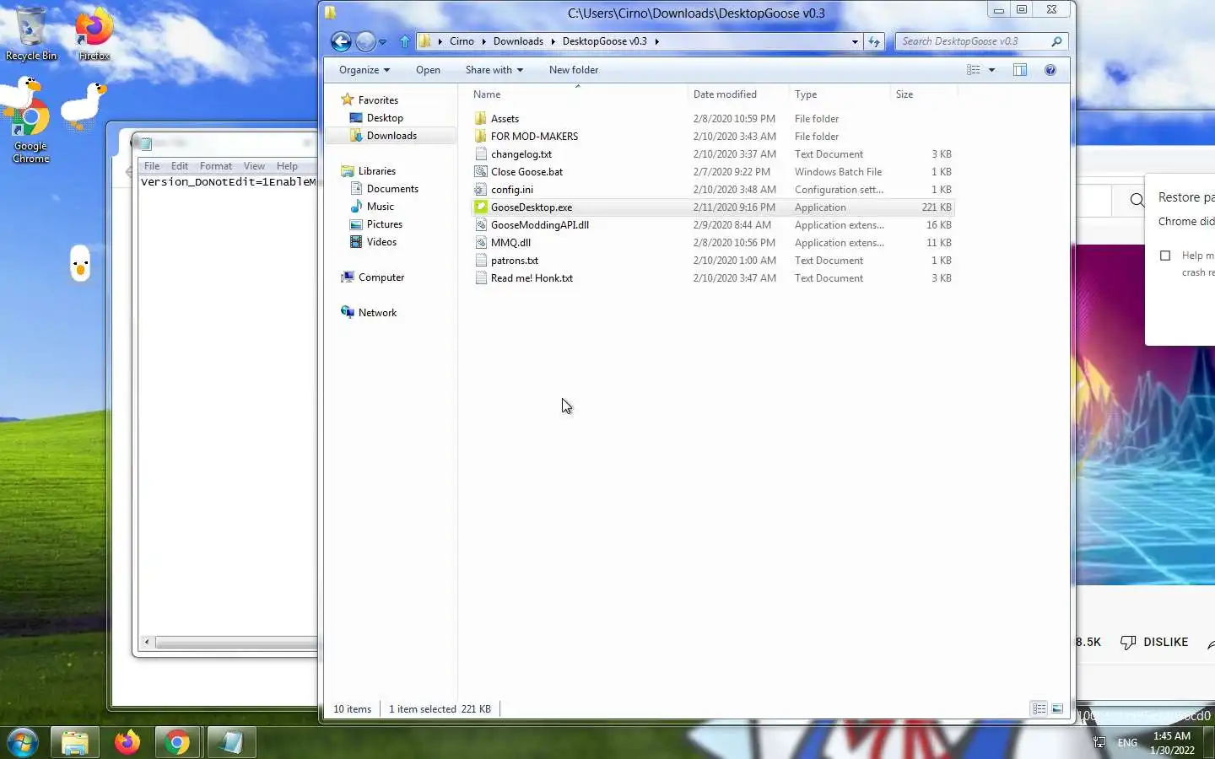Open the Organize menu
Viewport: 1215px width, 759px height.
(364, 70)
